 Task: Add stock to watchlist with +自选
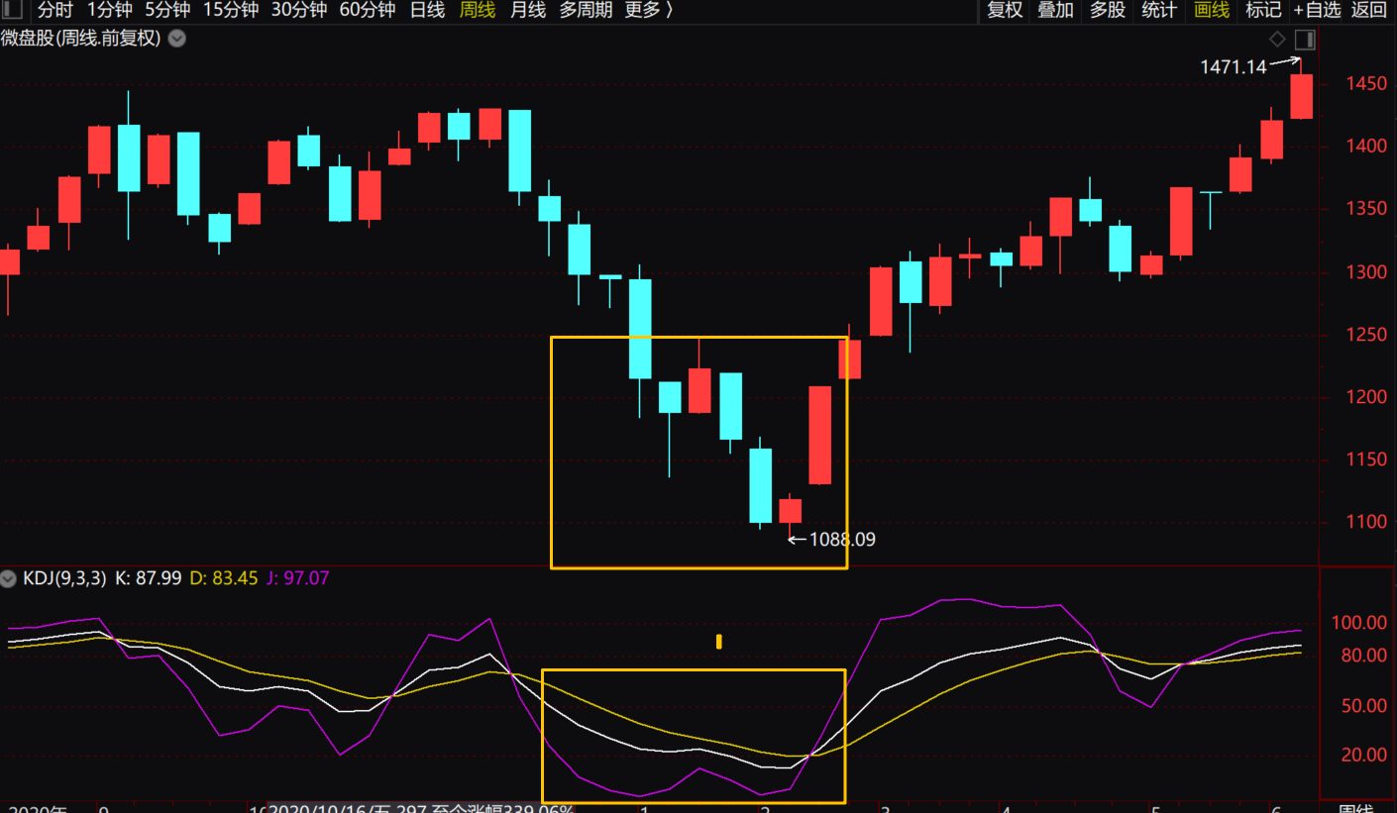(1318, 10)
